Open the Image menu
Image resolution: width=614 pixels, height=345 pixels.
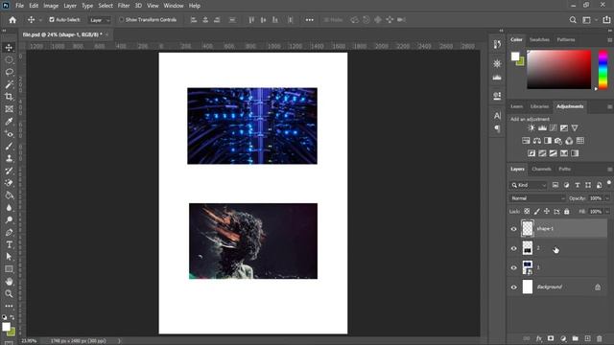(51, 6)
